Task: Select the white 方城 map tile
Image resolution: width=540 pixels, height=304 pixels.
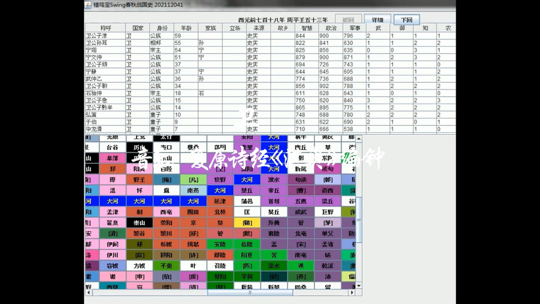Action: (x=139, y=266)
